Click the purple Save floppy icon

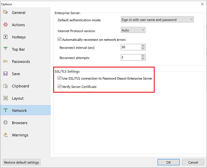tap(5, 73)
